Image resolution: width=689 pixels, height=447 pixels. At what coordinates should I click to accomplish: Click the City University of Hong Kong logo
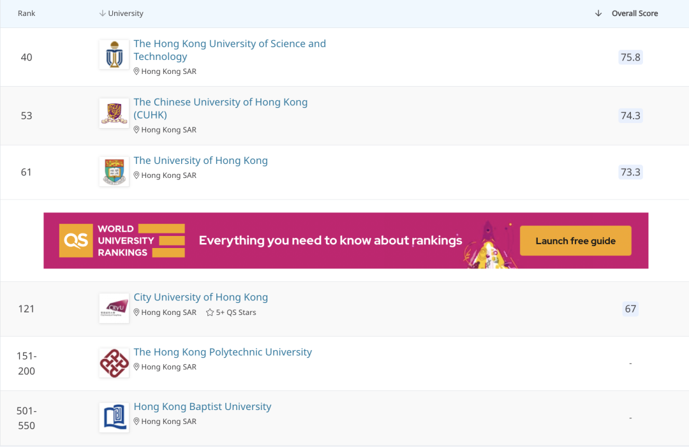click(x=114, y=309)
